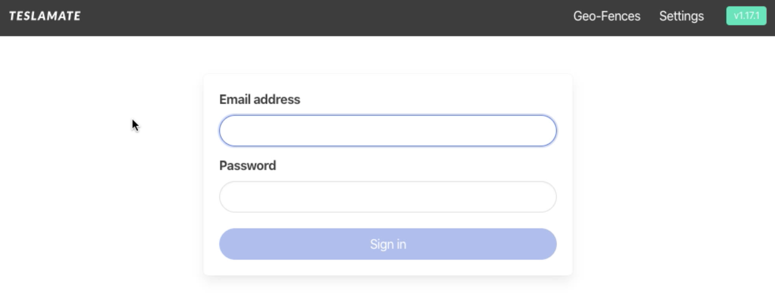Open the Settings page
This screenshot has width=775, height=297.
click(x=681, y=16)
